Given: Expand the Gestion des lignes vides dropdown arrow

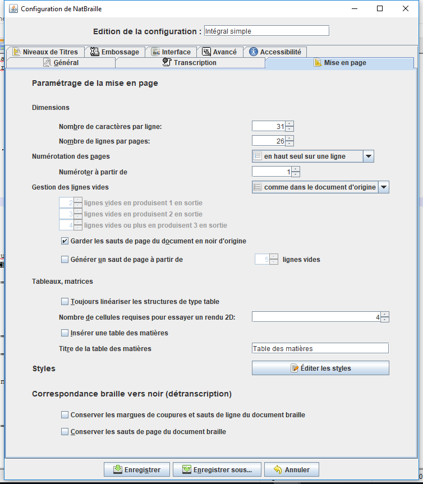Looking at the screenshot, I should [x=384, y=187].
